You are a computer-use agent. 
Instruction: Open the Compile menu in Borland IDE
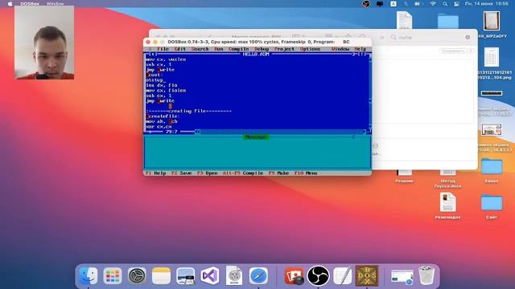pos(238,49)
